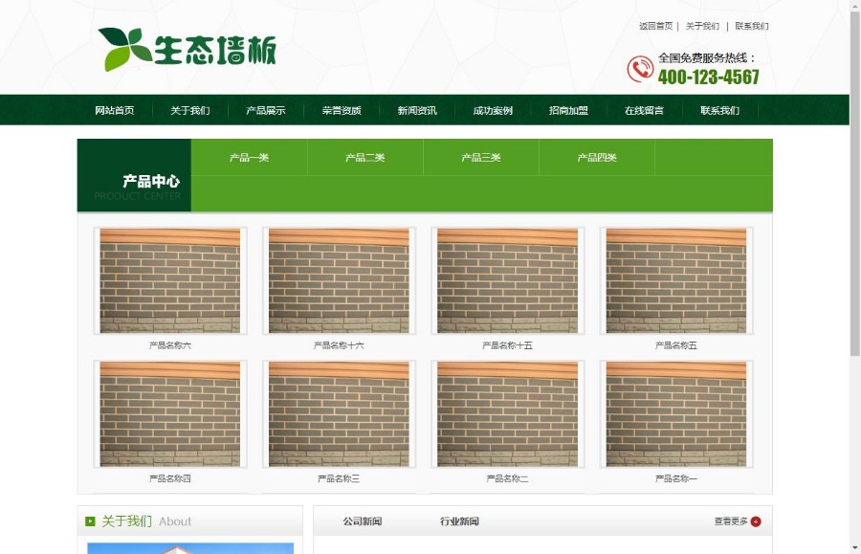Open the 产品名称四 product thumbnail
Image resolution: width=861 pixels, height=554 pixels.
[170, 414]
